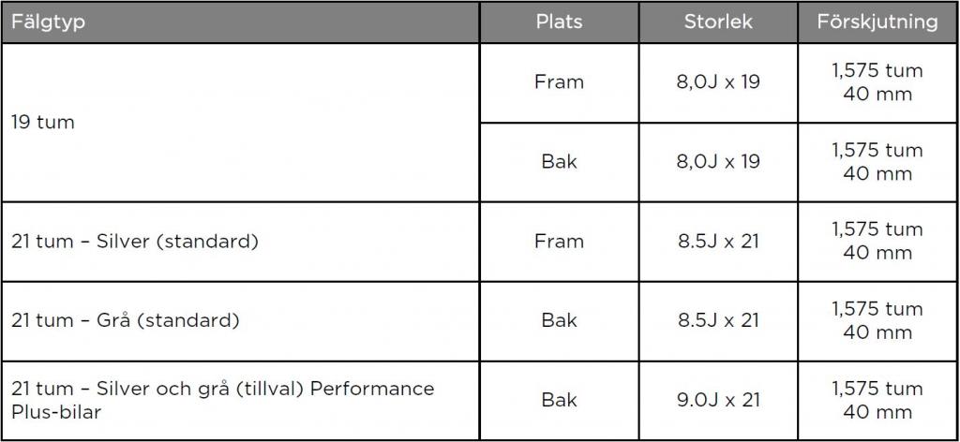The image size is (960, 442).
Task: Select 8.5J x 21 in Grå row
Action: [718, 321]
